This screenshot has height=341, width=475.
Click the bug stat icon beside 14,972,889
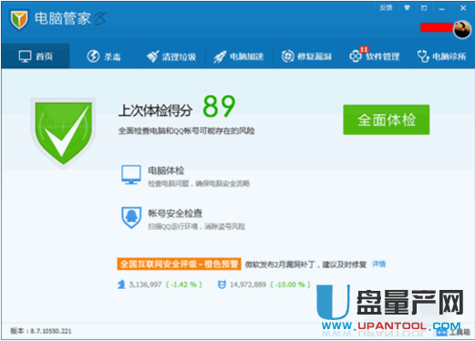(x=222, y=284)
